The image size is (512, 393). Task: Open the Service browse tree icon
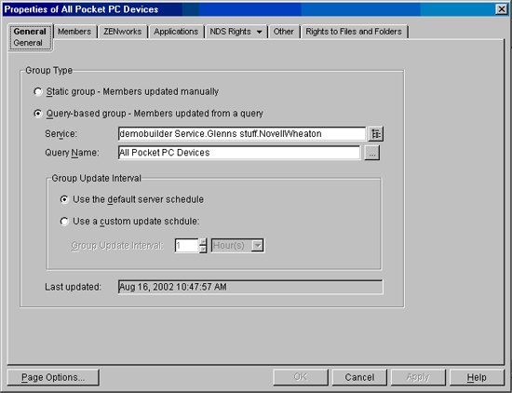[x=376, y=134]
